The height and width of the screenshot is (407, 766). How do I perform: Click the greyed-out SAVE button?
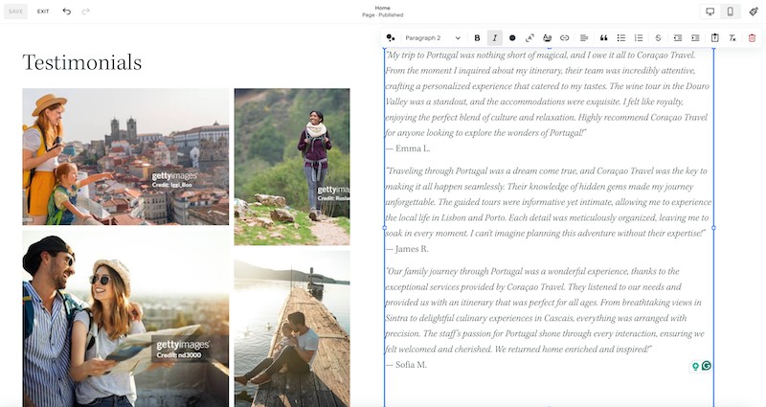15,11
